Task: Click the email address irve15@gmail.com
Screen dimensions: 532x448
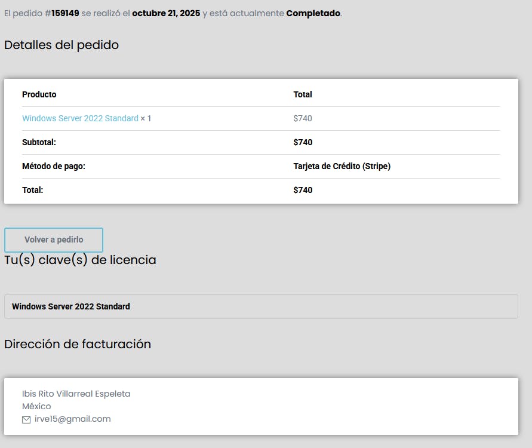Action: [x=73, y=419]
